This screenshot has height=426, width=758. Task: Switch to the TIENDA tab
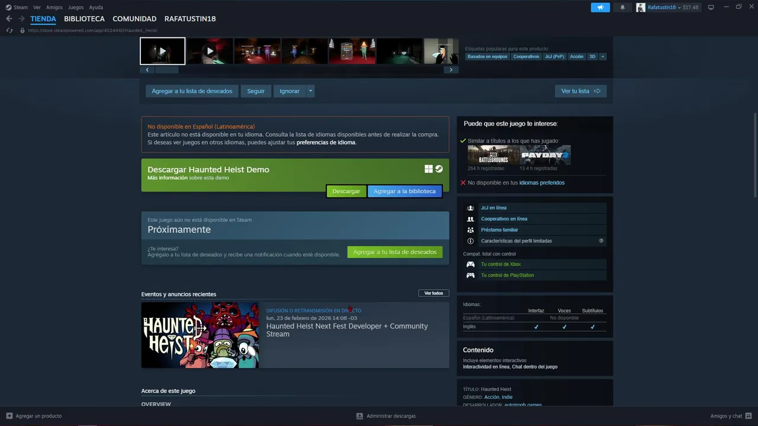43,19
